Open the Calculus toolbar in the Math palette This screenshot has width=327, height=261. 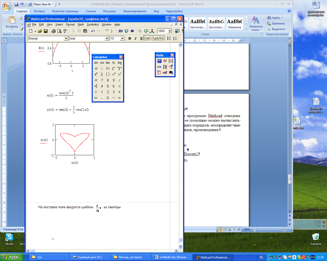165,67
